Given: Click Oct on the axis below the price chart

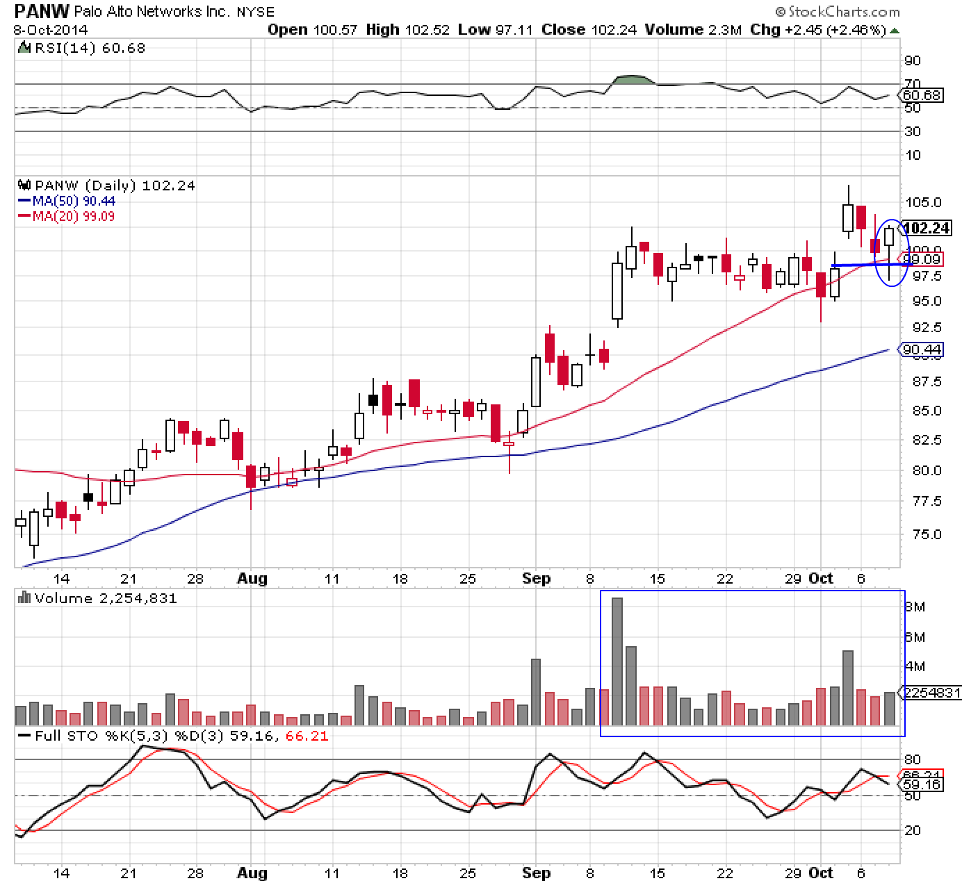Looking at the screenshot, I should tap(822, 578).
